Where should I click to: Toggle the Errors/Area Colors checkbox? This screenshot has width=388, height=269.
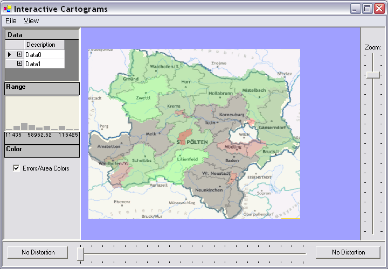(16, 168)
